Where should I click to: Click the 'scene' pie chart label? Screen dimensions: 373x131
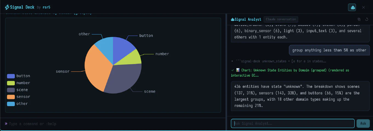tap(150, 91)
